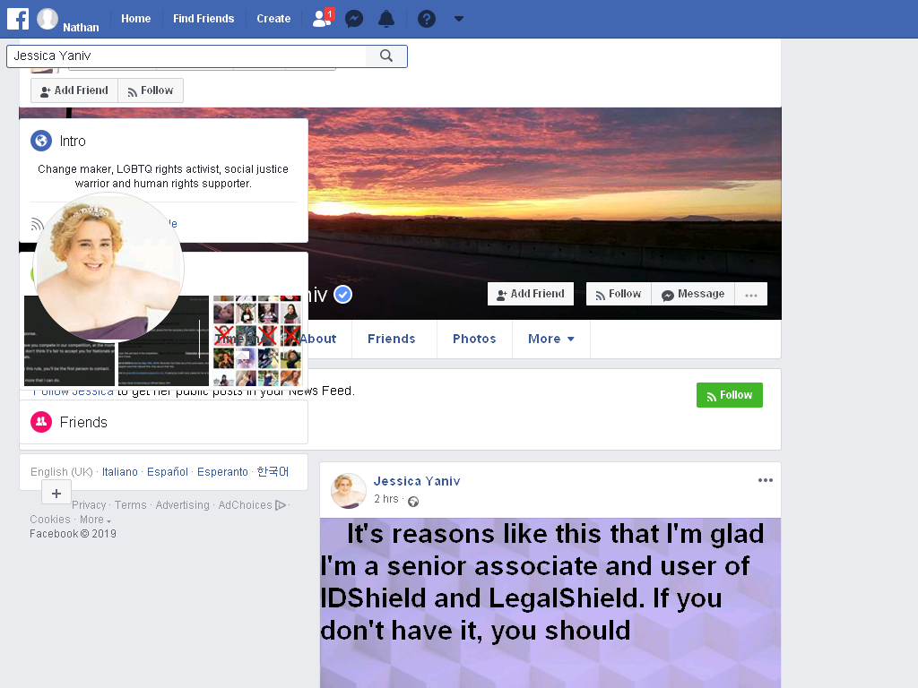Open friend requests icon with notification badge
Screen dimensions: 918x688
point(323,18)
